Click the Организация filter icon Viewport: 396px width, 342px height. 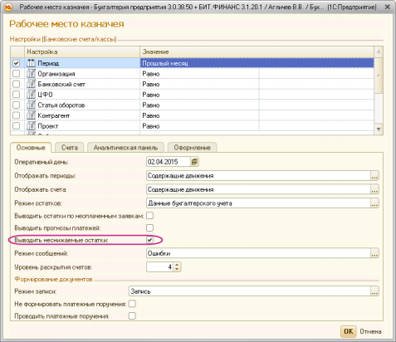(31, 74)
